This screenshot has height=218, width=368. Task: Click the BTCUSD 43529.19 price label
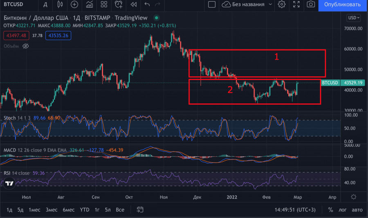pos(343,83)
